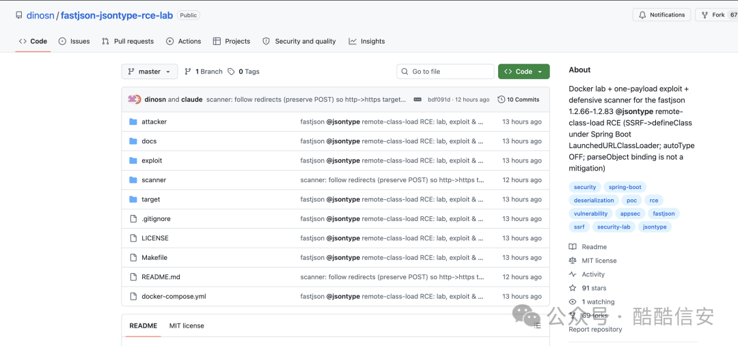Expand the master branch dropdown

click(150, 72)
